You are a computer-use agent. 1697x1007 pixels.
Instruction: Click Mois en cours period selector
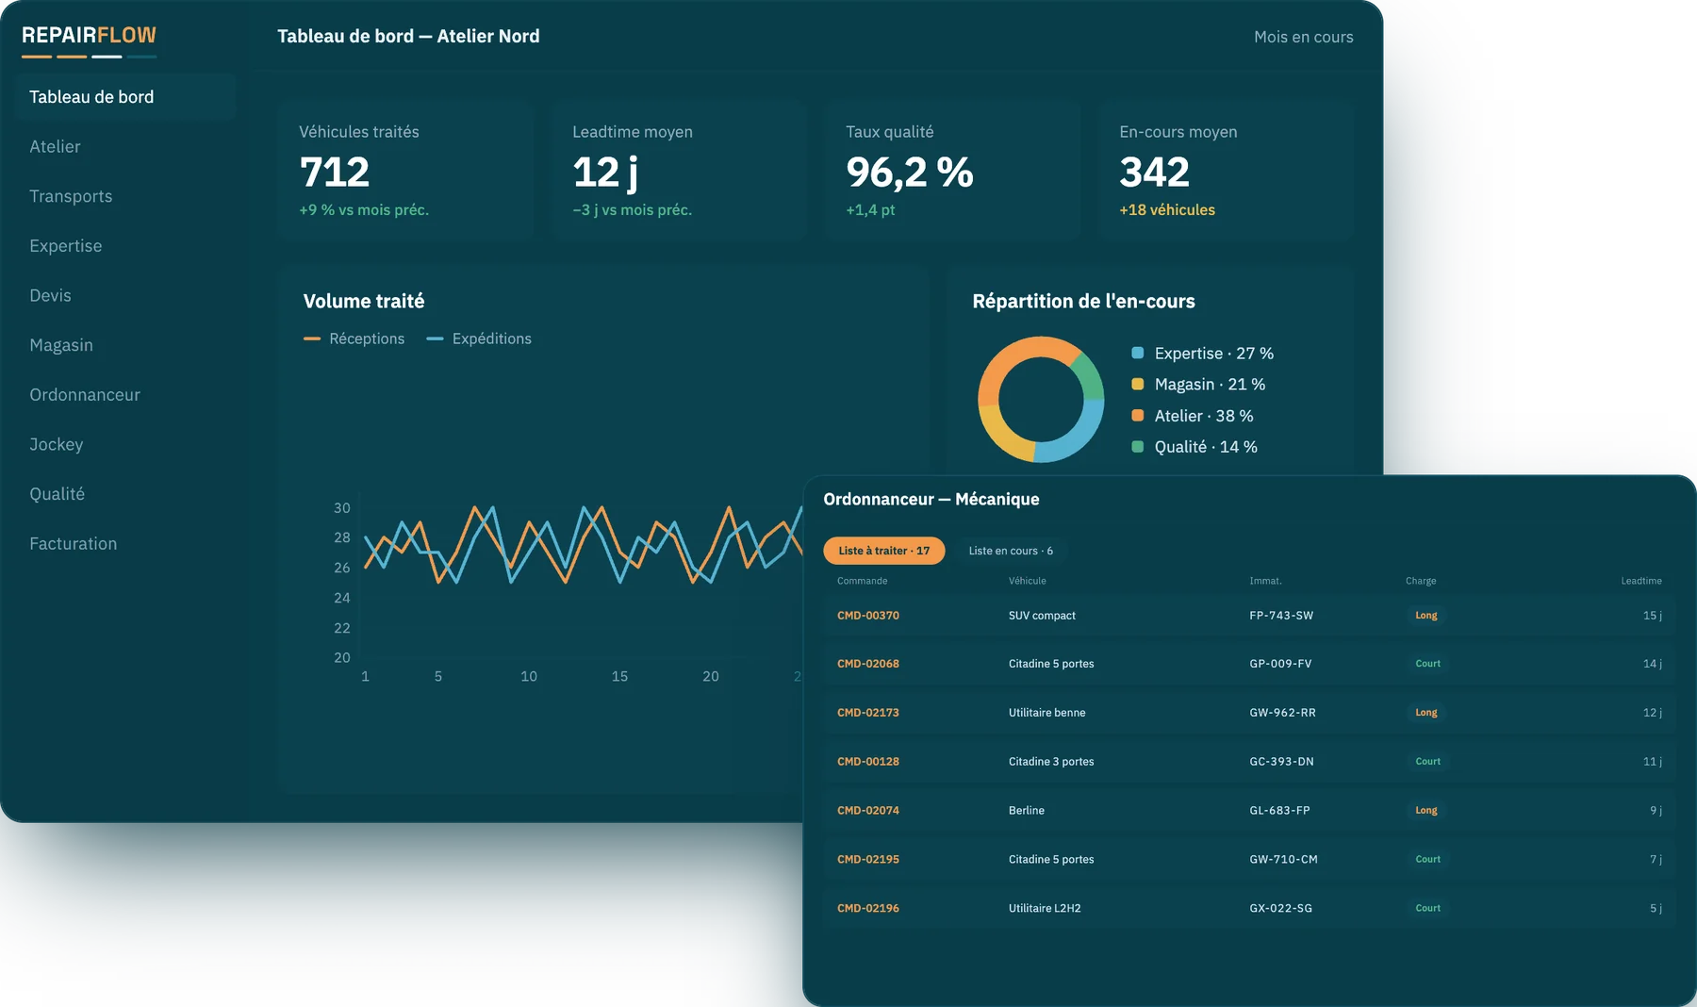[1303, 37]
